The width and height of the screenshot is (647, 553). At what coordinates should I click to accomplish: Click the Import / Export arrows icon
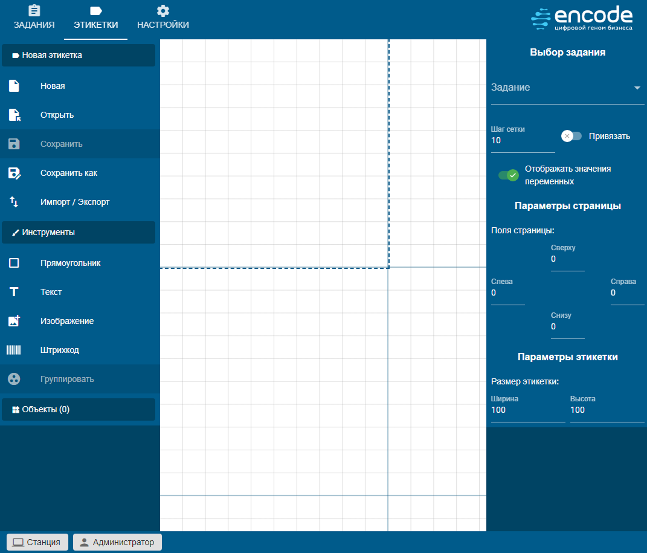coord(14,202)
